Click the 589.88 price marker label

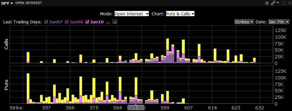point(135,108)
